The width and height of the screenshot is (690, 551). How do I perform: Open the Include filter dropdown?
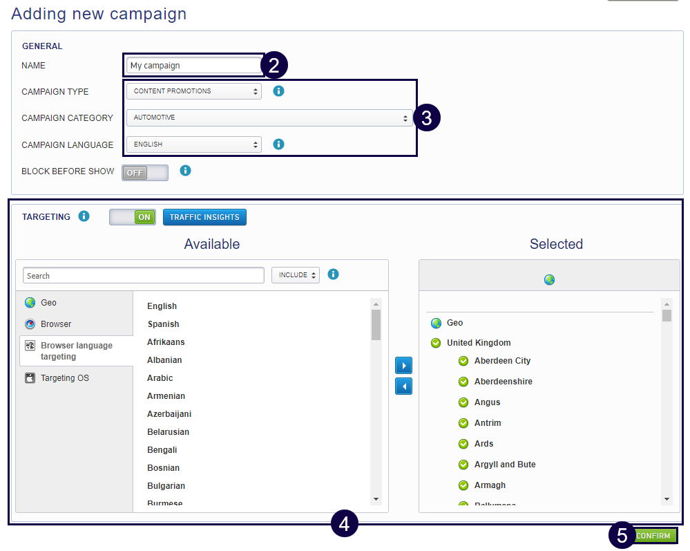click(295, 275)
